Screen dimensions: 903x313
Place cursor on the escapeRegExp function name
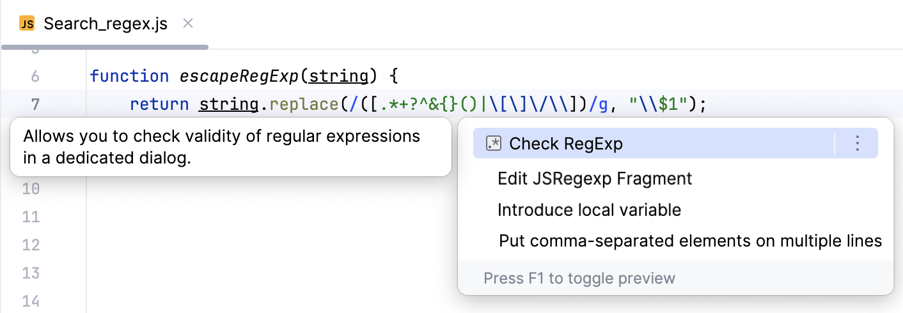click(239, 77)
